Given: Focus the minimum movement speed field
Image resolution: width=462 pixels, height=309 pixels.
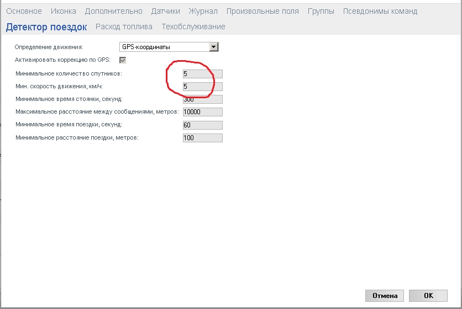Looking at the screenshot, I should click(x=202, y=87).
